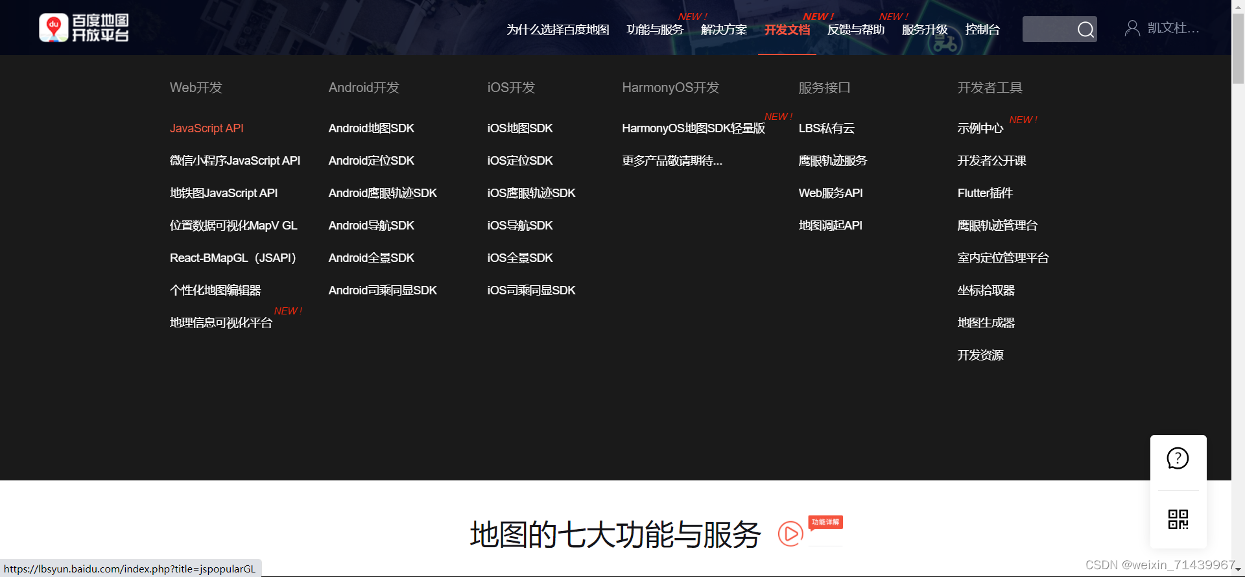This screenshot has width=1245, height=577.
Task: Open LBS私有云 link
Action: point(827,128)
